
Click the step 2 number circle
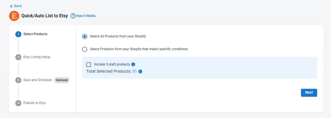coord(18,57)
